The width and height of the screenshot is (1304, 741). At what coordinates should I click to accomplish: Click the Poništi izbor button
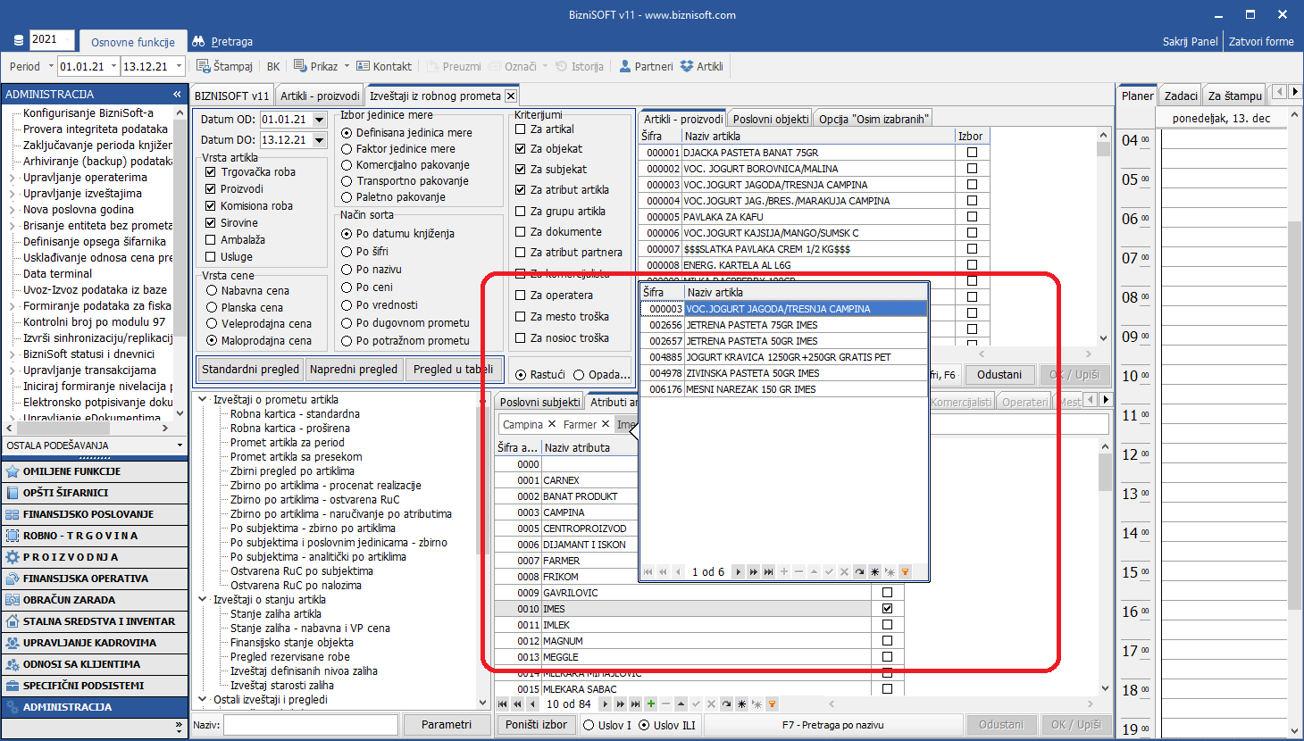536,725
